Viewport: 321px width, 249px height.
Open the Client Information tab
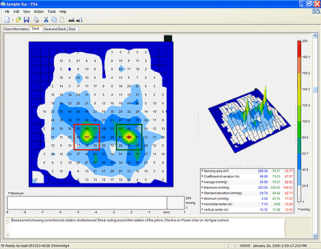click(x=16, y=29)
